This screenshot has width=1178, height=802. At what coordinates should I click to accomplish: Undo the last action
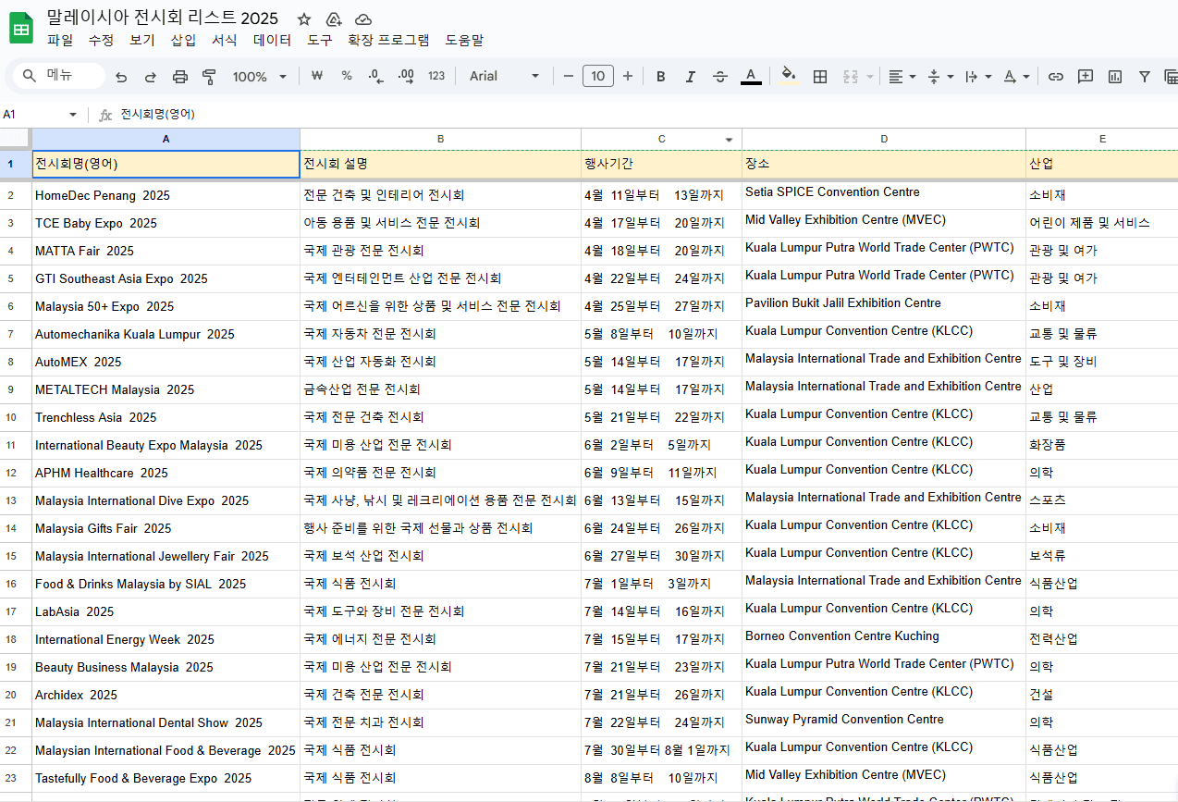click(121, 77)
